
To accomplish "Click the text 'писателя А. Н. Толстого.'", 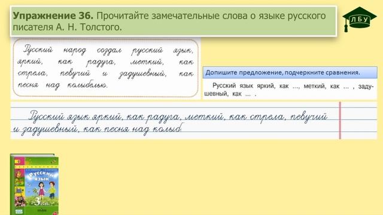I will tap(67, 27).
